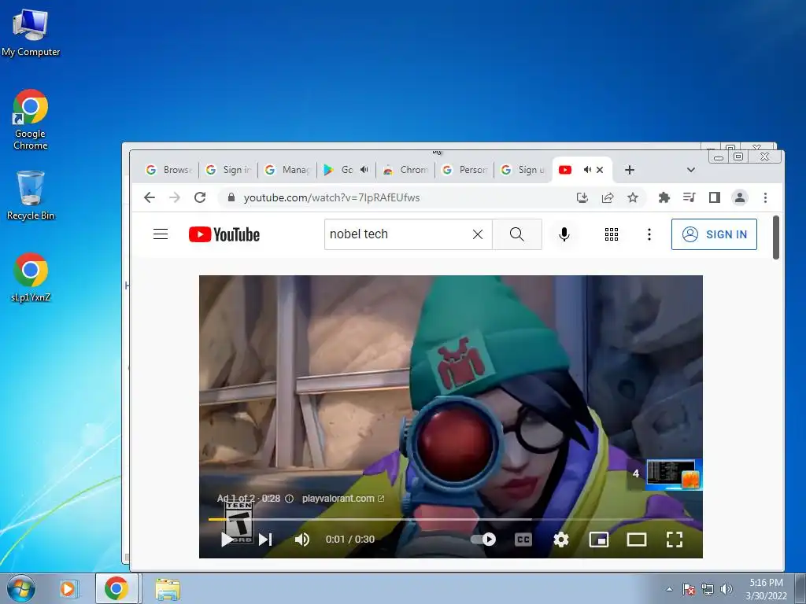
Task: Skip to the next video
Action: [265, 540]
